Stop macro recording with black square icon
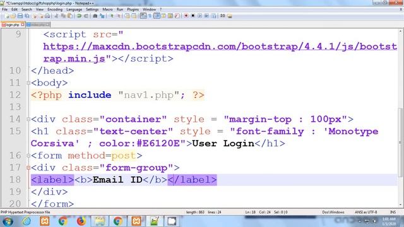Screen dimensions: 404x227 [x=193, y=16]
